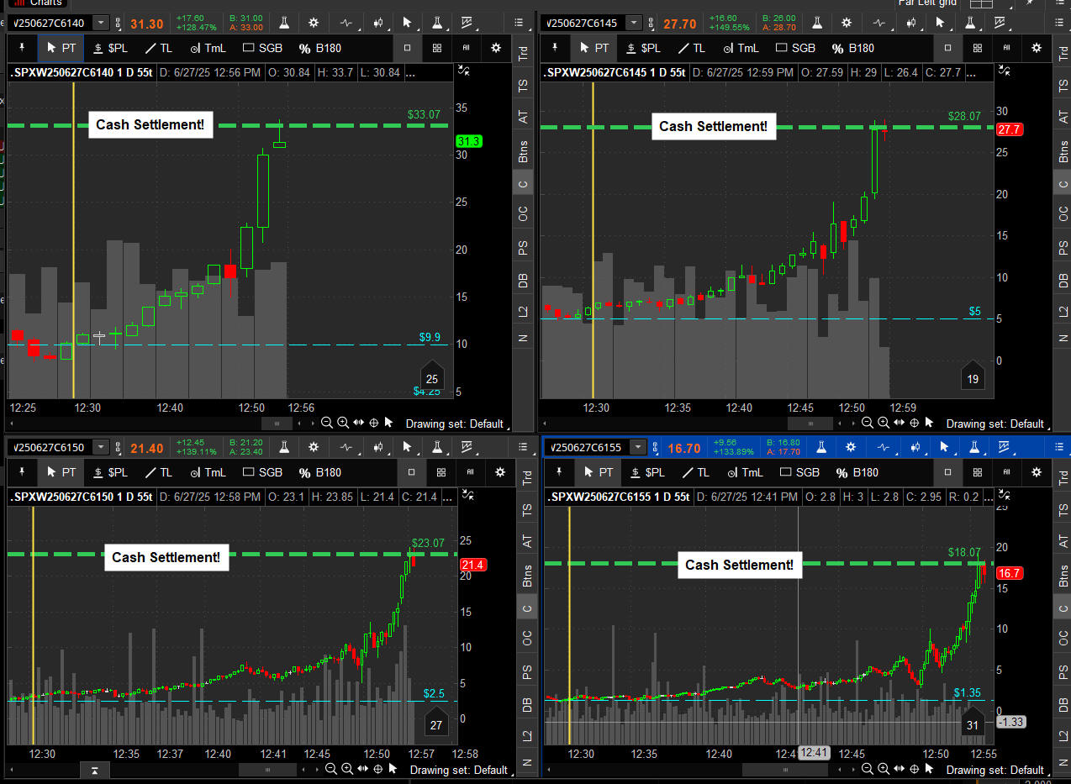
Task: Toggle All button in C6145 drawing toolbar
Action: 1006,48
